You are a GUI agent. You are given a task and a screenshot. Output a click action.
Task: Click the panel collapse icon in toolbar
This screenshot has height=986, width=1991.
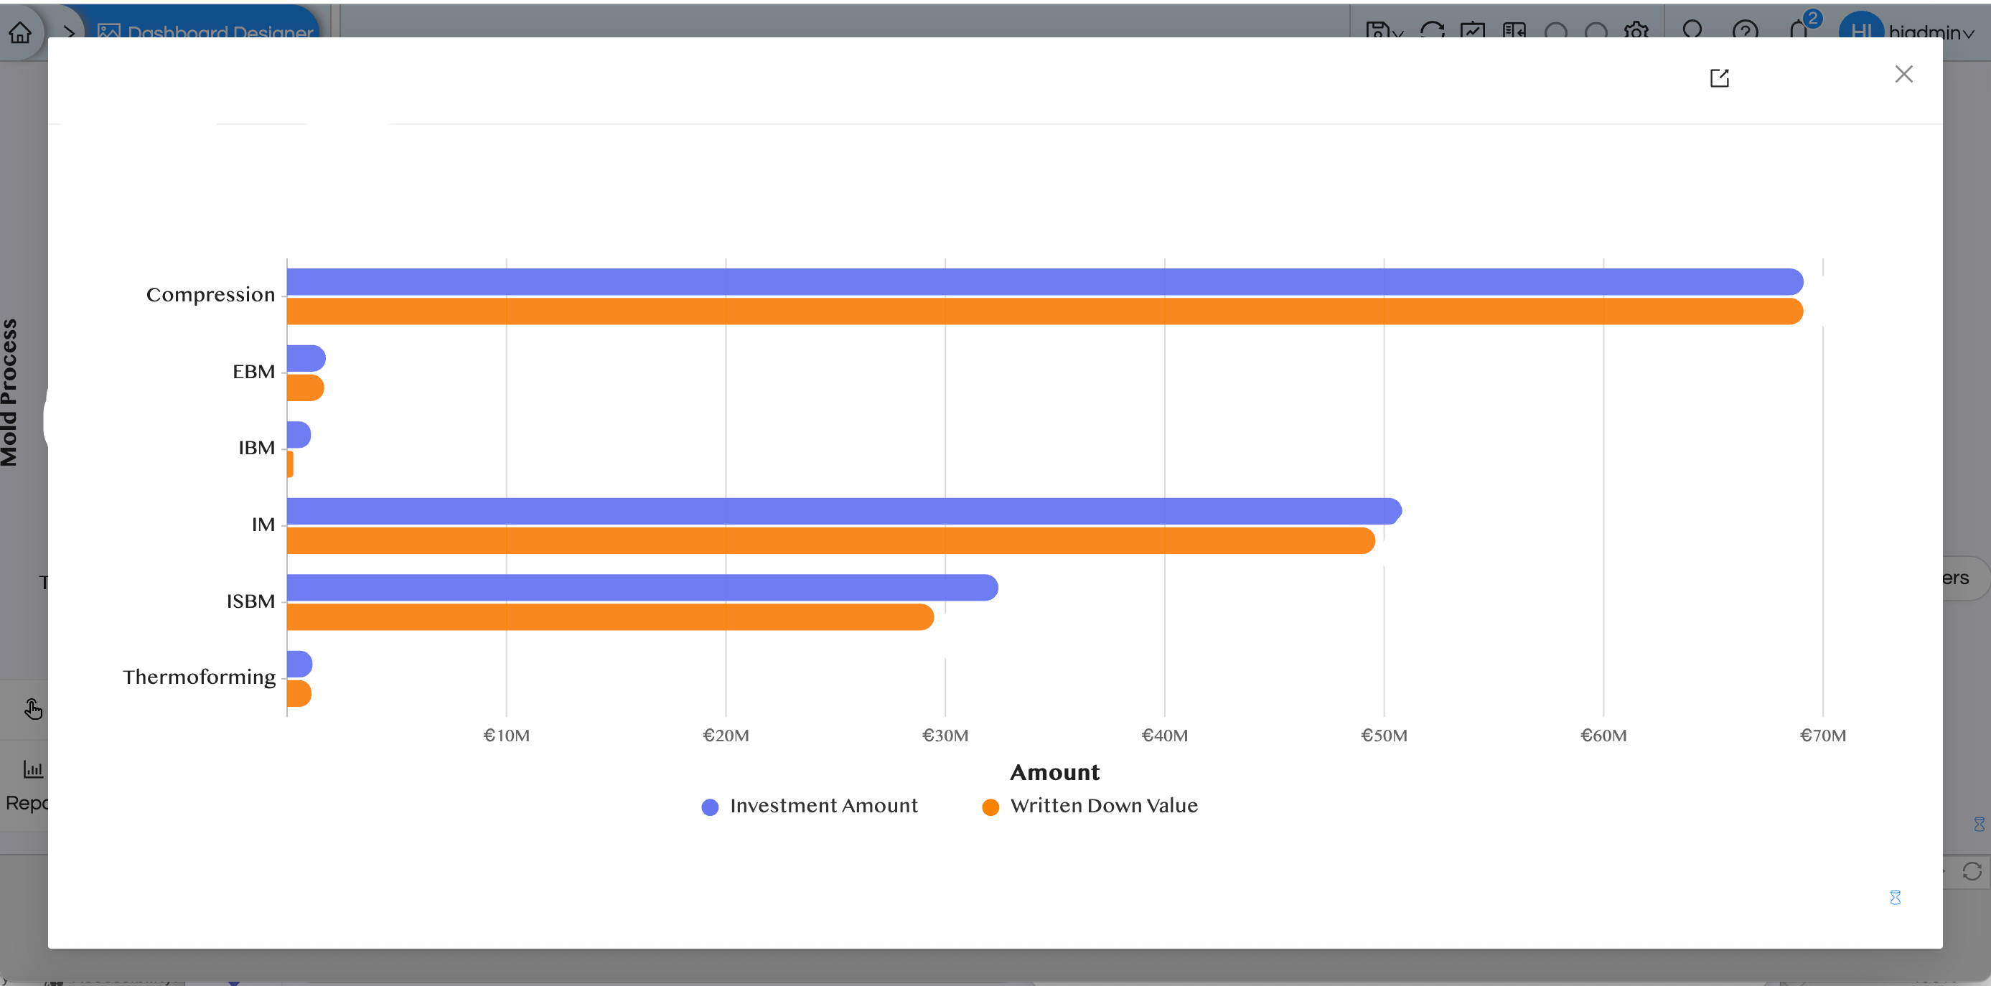point(1514,31)
